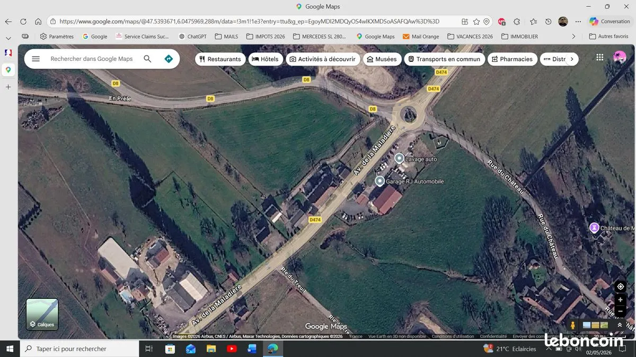Image resolution: width=636 pixels, height=357 pixels.
Task: Select the Musées category chip
Action: (382, 59)
